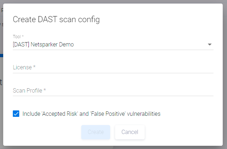Click the underline beneath the Scan Profile field
227x149 pixels.
[113, 96]
